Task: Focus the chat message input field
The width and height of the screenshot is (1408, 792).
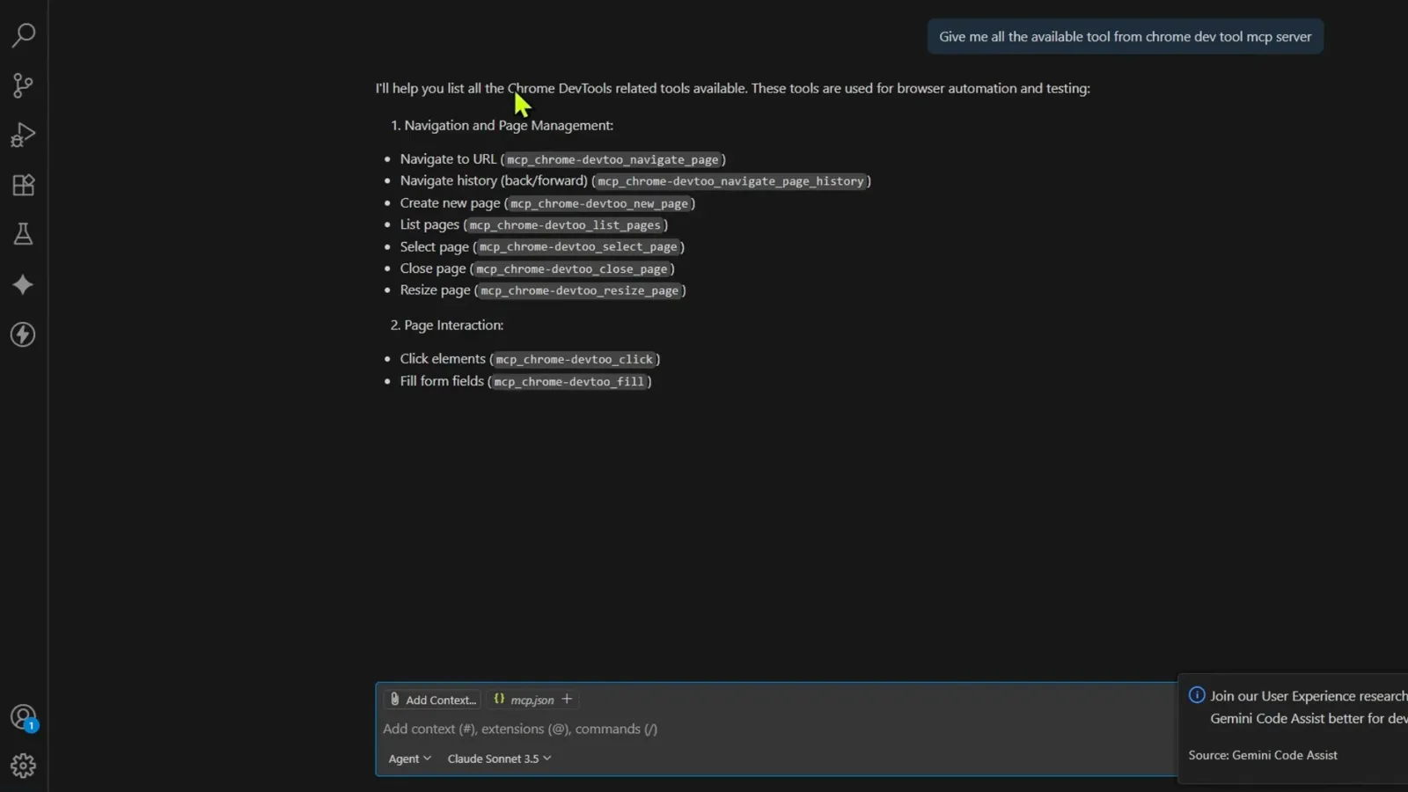Action: pyautogui.click(x=774, y=729)
